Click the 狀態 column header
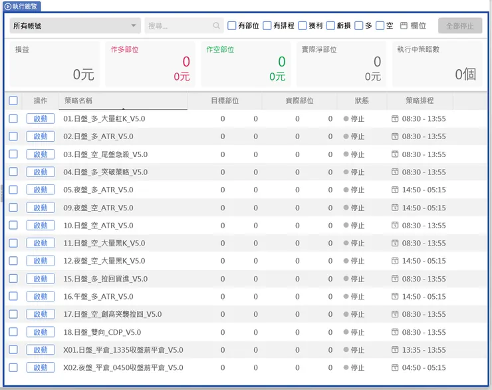The image size is (492, 390). 362,100
